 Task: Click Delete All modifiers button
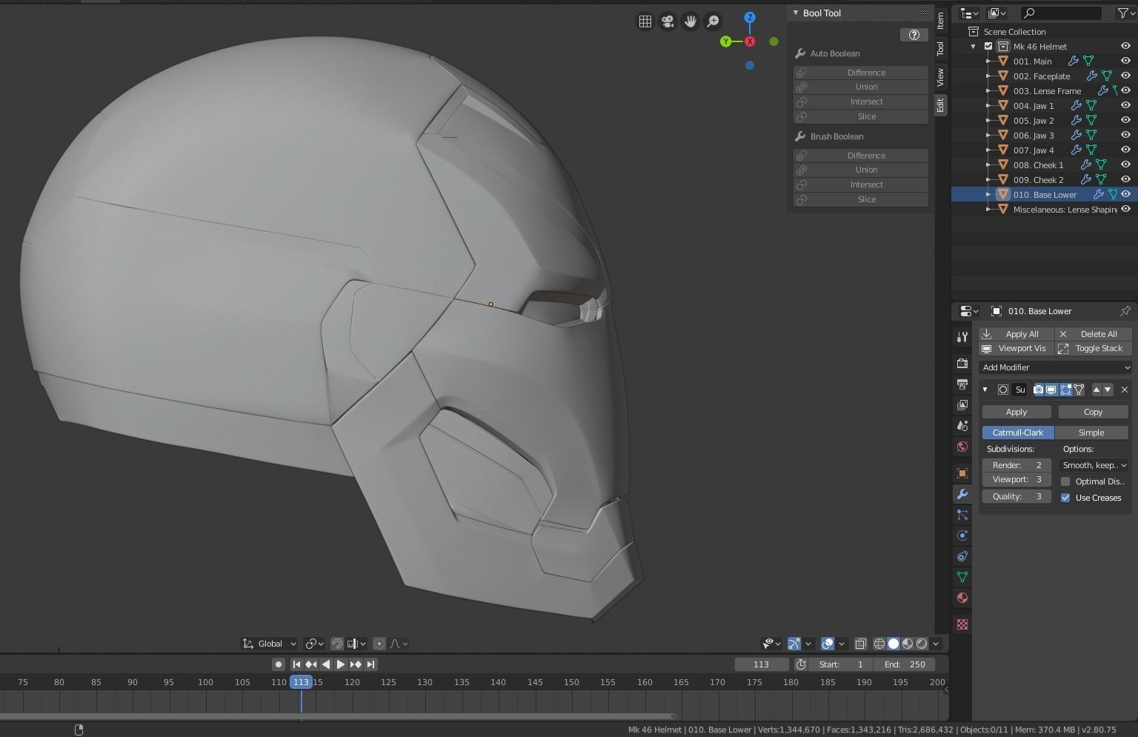pos(1094,334)
